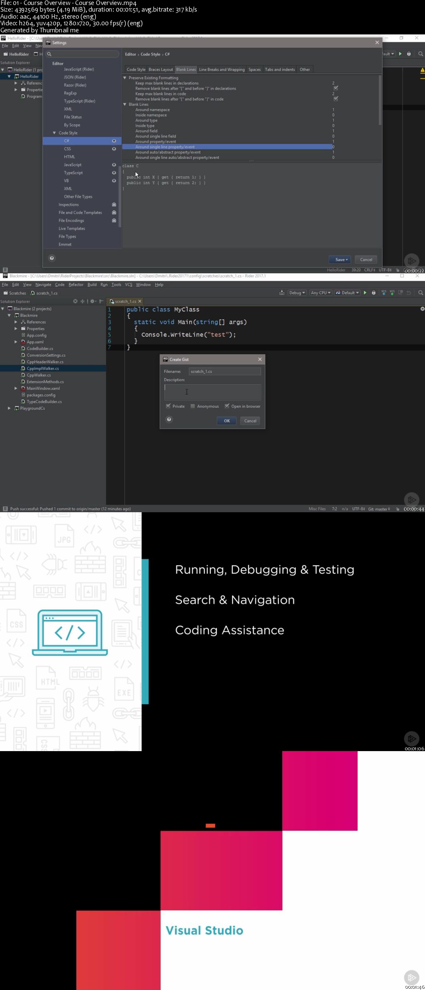425x990 pixels.
Task: Open the Default run configuration dropdown
Action: 348,293
